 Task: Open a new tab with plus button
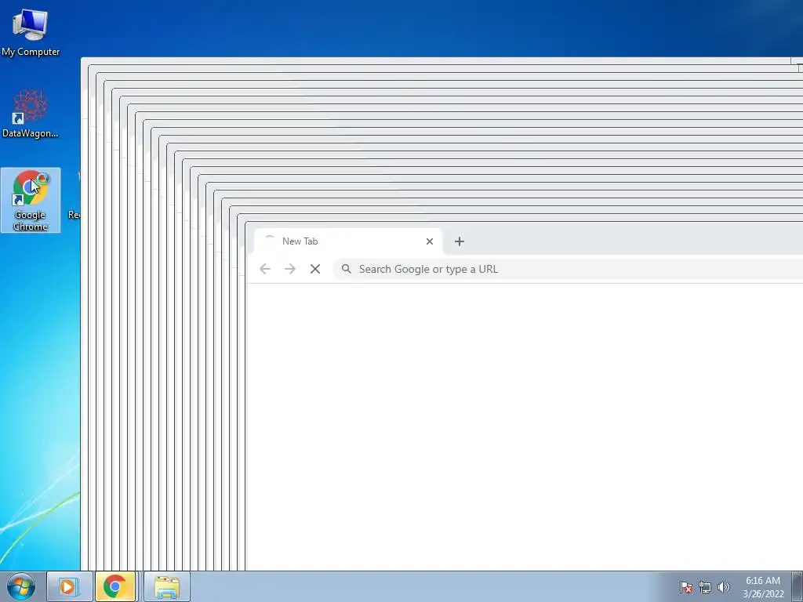point(460,241)
